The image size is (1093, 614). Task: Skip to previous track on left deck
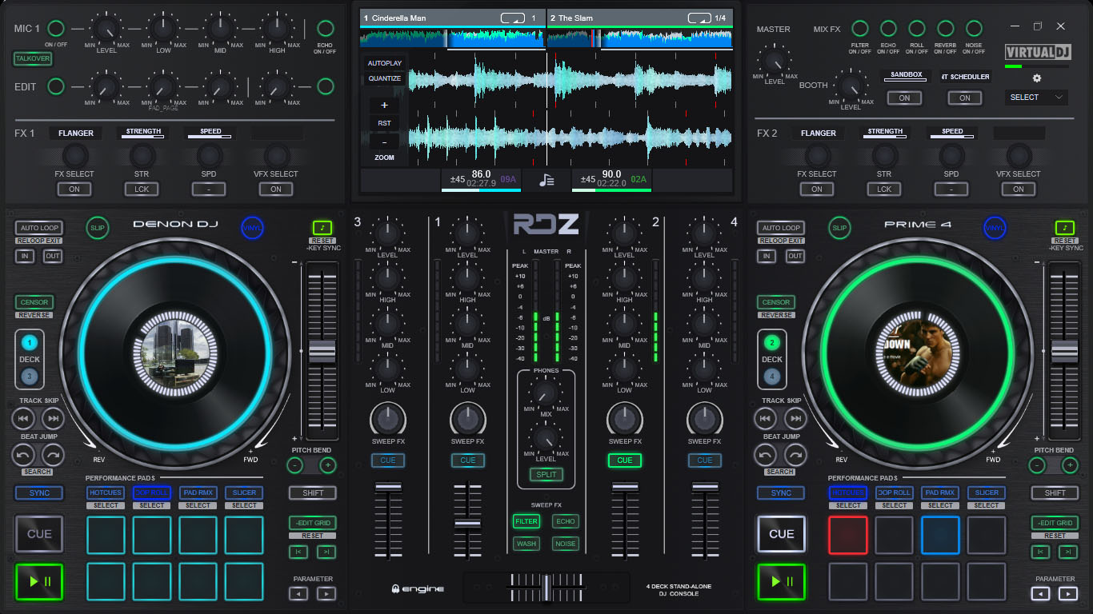[24, 418]
